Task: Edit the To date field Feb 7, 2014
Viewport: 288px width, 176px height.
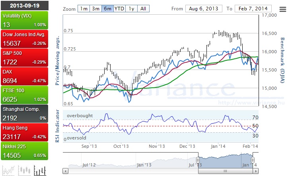Action: [x=253, y=9]
